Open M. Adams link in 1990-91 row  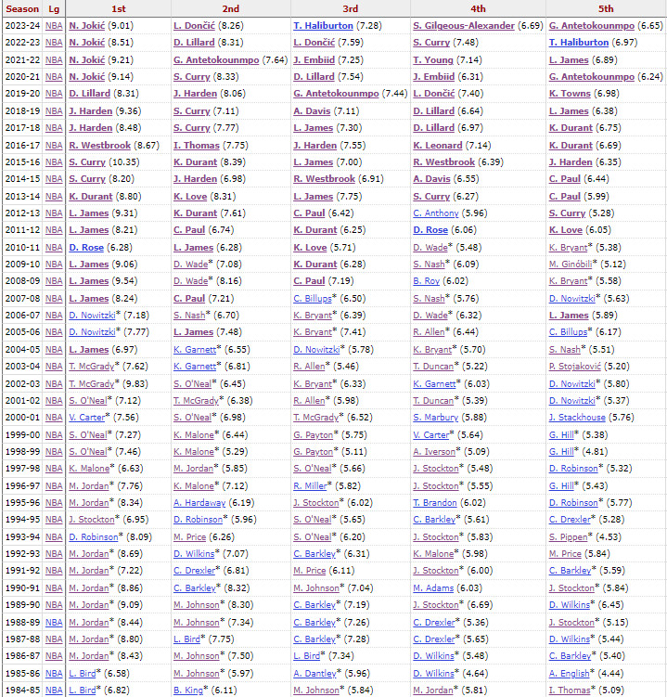coord(433,588)
